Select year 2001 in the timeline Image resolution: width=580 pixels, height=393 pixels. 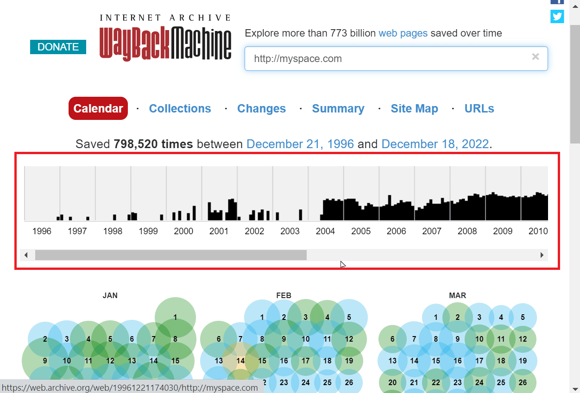(219, 231)
